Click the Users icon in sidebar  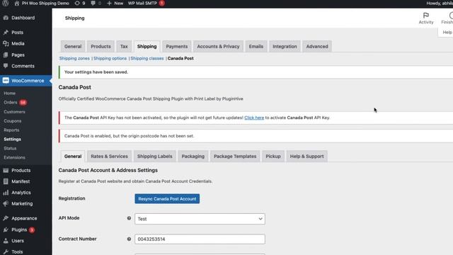(x=6, y=241)
